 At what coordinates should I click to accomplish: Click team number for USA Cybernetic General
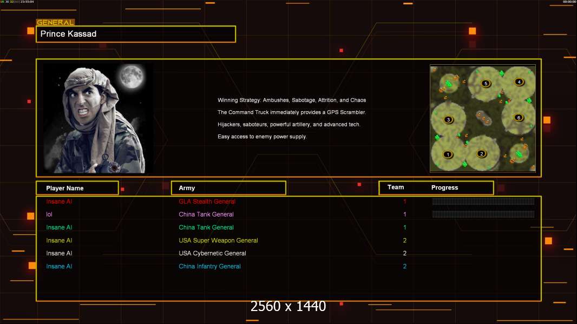(x=405, y=253)
